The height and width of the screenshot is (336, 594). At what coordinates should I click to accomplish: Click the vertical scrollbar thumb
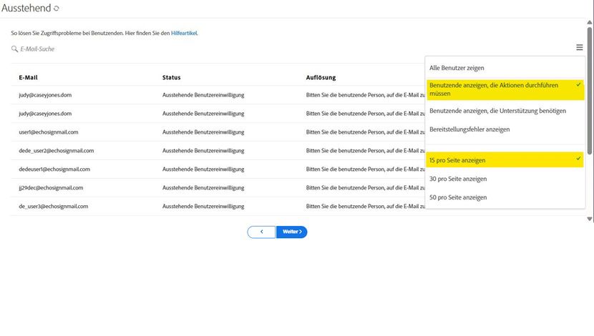point(590,91)
